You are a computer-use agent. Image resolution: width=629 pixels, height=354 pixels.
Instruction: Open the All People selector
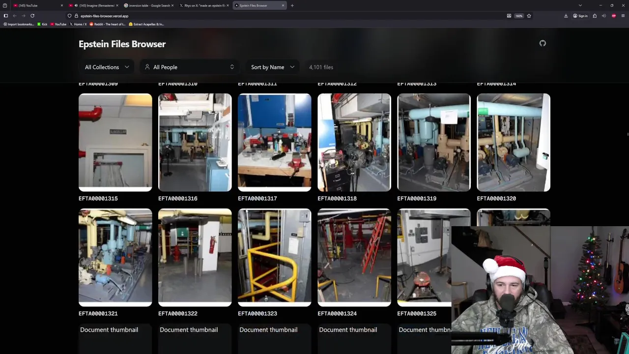click(x=190, y=67)
